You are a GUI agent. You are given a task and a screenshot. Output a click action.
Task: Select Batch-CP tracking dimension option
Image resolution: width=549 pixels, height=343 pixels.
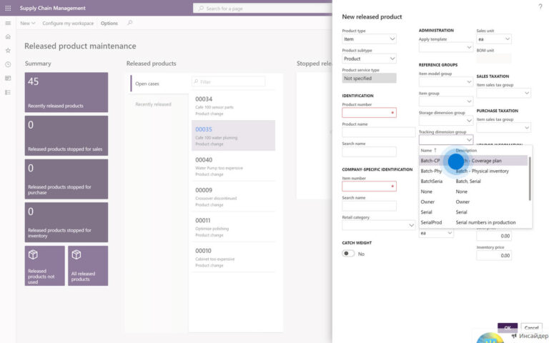pyautogui.click(x=473, y=161)
